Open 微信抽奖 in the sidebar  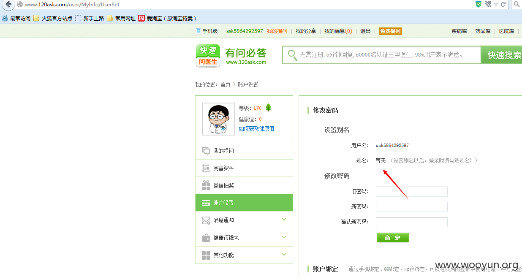coord(244,185)
